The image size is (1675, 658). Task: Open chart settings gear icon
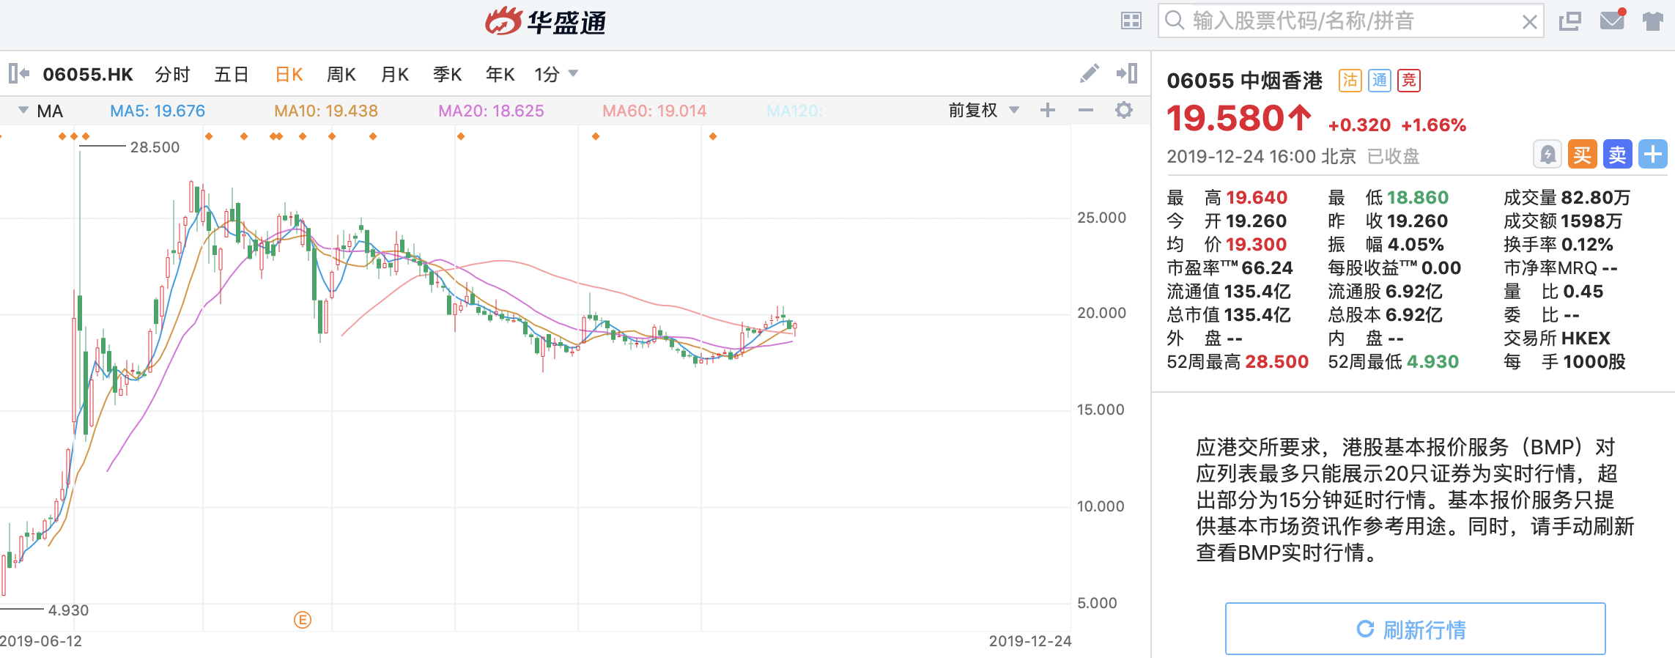1124,111
